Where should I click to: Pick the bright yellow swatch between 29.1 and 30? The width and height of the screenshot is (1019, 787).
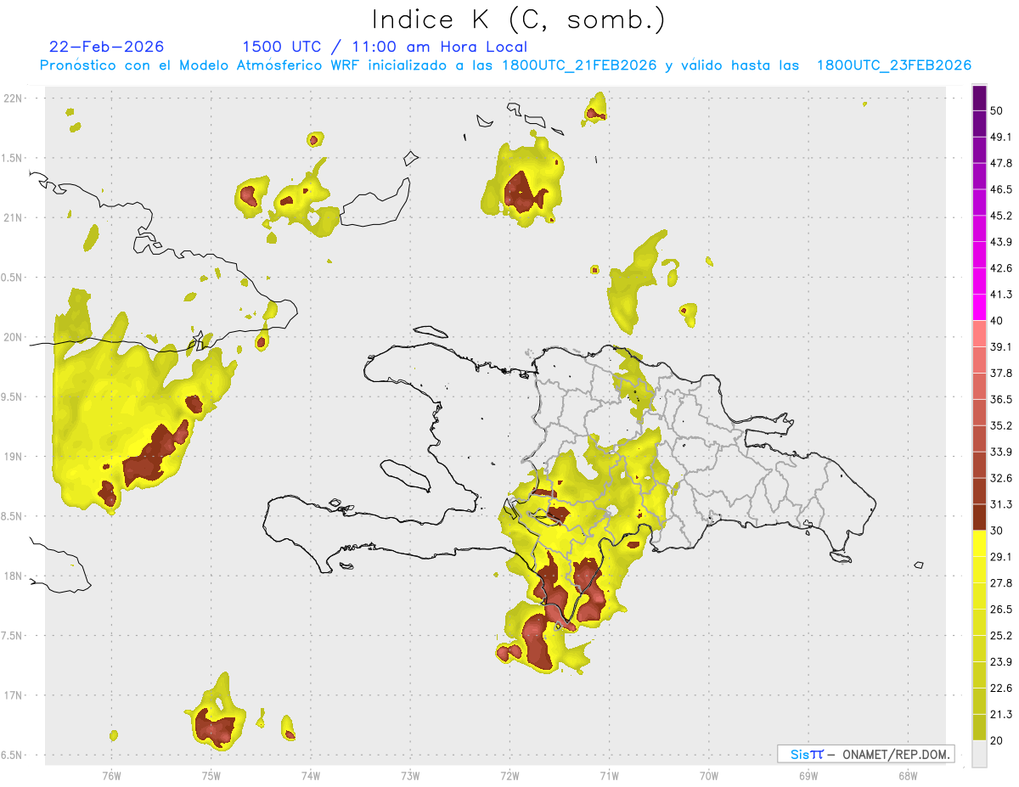pyautogui.click(x=979, y=544)
